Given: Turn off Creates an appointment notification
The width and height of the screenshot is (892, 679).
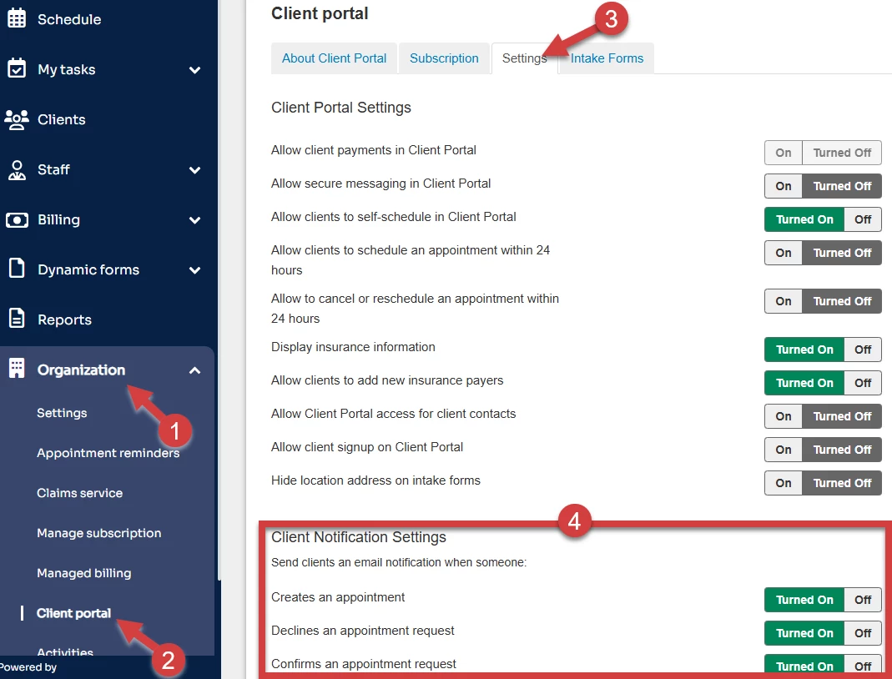Looking at the screenshot, I should [x=863, y=600].
